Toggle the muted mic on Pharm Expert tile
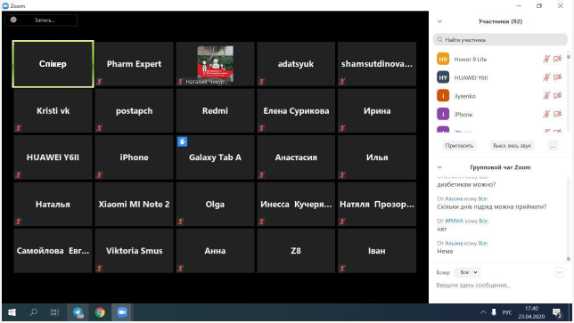The image size is (574, 323). [99, 82]
